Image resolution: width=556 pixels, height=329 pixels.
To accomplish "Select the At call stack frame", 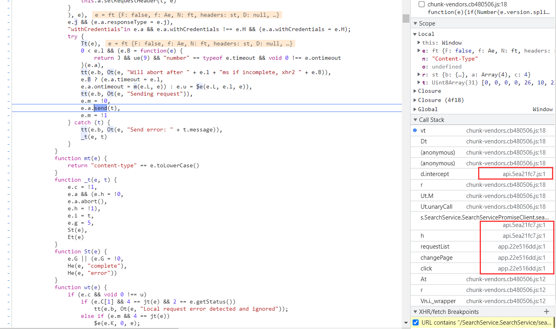I will (483, 279).
